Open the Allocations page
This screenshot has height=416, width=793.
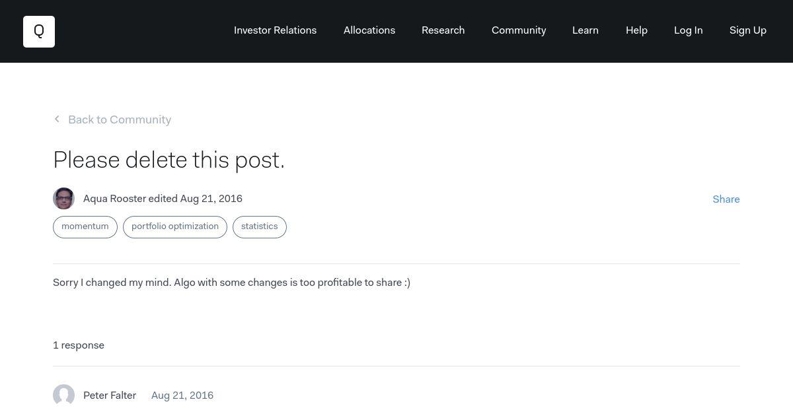tap(369, 30)
